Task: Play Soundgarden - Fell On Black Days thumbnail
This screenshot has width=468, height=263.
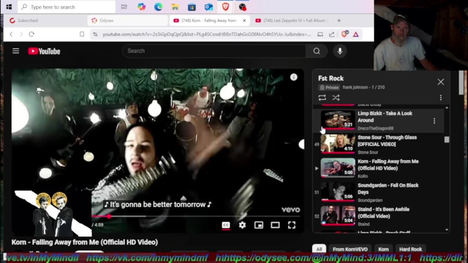Action: coord(338,192)
